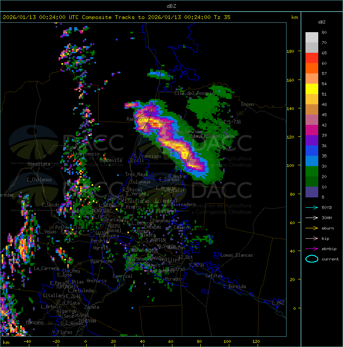Screen dimensions: 343x347
Task: Pick the light gray 70-80 dBZ swatch
Action: click(312, 38)
